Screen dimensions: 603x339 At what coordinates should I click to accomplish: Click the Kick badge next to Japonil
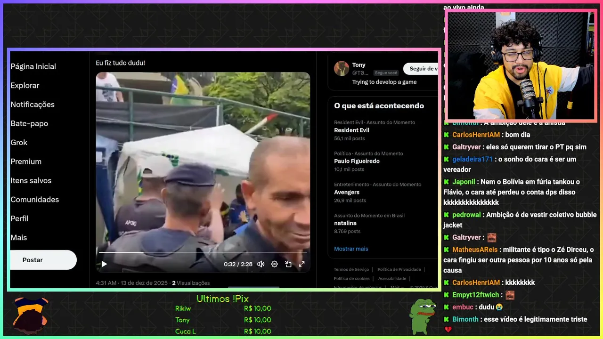447,182
